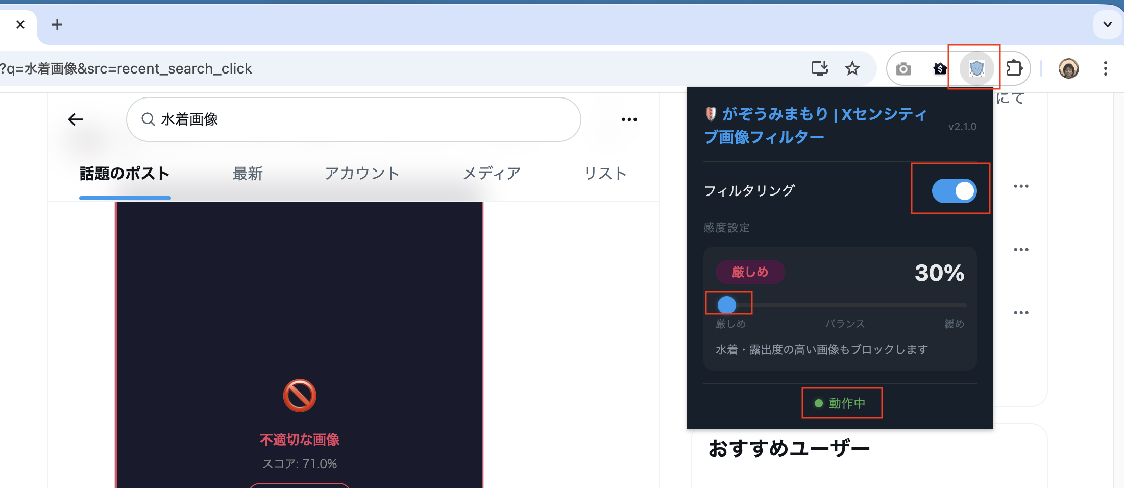Click the 不適切な画像 warning text
The height and width of the screenshot is (488, 1124).
300,440
